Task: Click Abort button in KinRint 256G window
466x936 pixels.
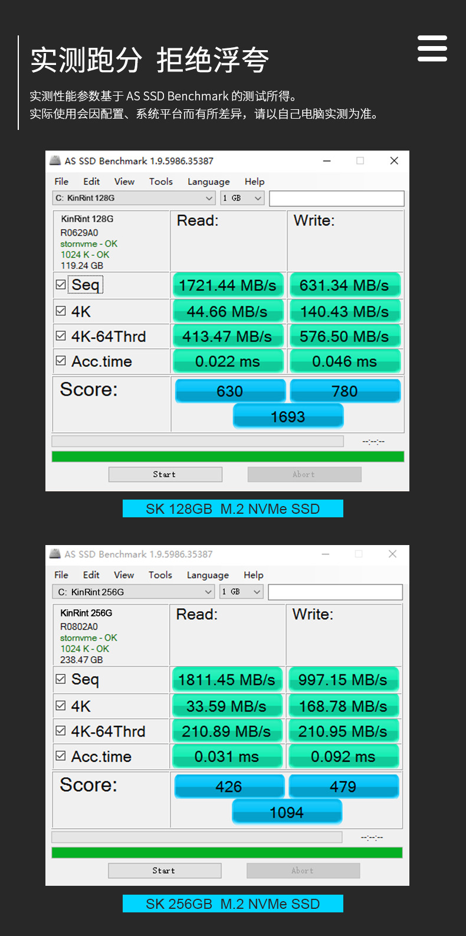Action: (303, 870)
